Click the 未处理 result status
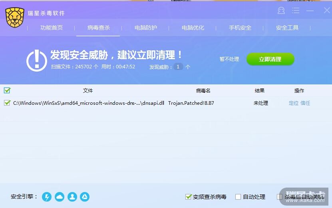Image resolution: width=332 pixels, height=208 pixels. [x=261, y=103]
